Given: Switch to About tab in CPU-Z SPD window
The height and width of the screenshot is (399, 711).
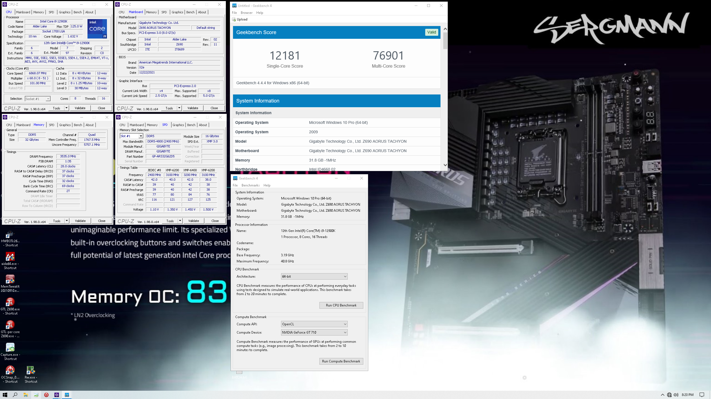Looking at the screenshot, I should [203, 125].
